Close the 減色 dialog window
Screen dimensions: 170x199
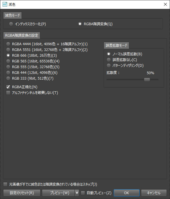coord(165,5)
